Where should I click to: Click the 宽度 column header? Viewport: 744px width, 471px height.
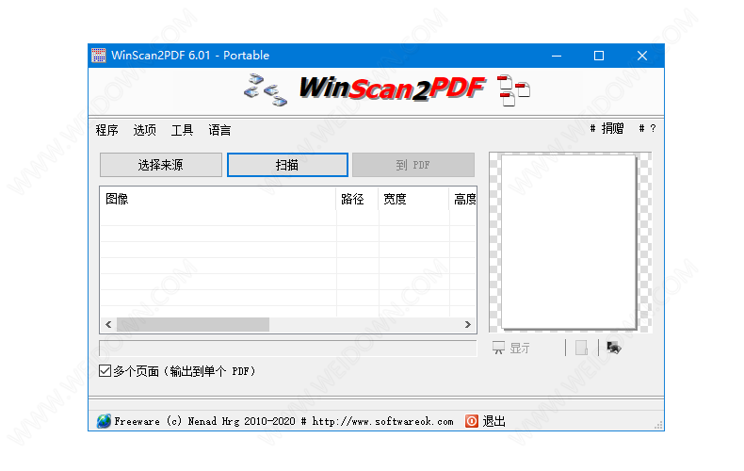(413, 199)
